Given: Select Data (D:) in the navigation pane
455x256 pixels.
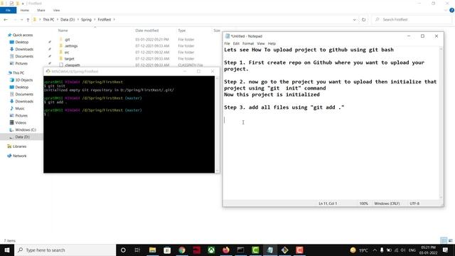Looking at the screenshot, I should [22, 137].
